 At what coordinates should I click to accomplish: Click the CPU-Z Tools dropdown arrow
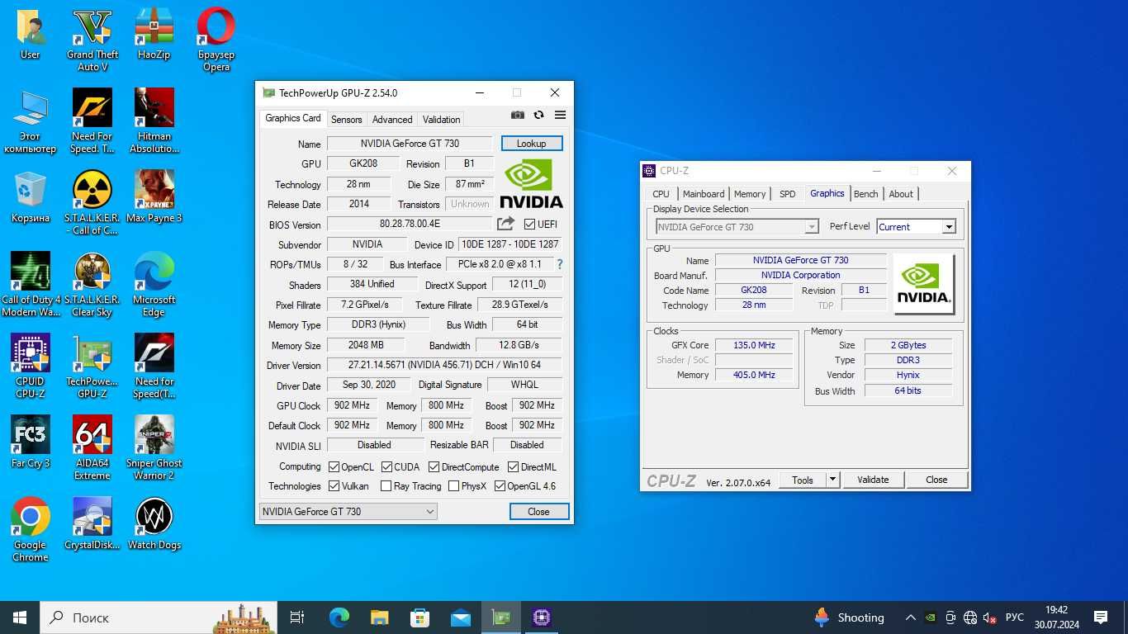832,480
